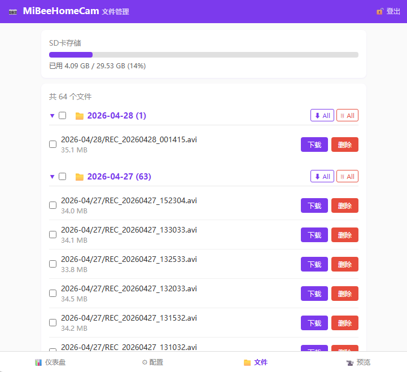Download all files from 2026-04-27
The width and height of the screenshot is (407, 372).
click(x=322, y=176)
